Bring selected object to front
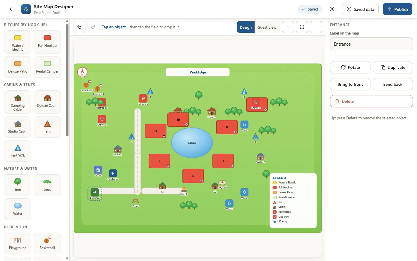The height and width of the screenshot is (261, 417). click(350, 84)
